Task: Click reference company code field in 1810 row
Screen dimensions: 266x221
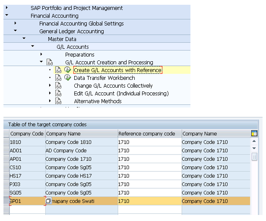Action: click(x=150, y=142)
